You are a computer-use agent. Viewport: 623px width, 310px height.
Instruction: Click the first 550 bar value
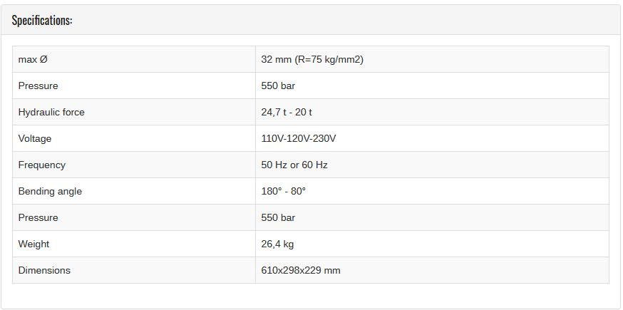coord(278,86)
